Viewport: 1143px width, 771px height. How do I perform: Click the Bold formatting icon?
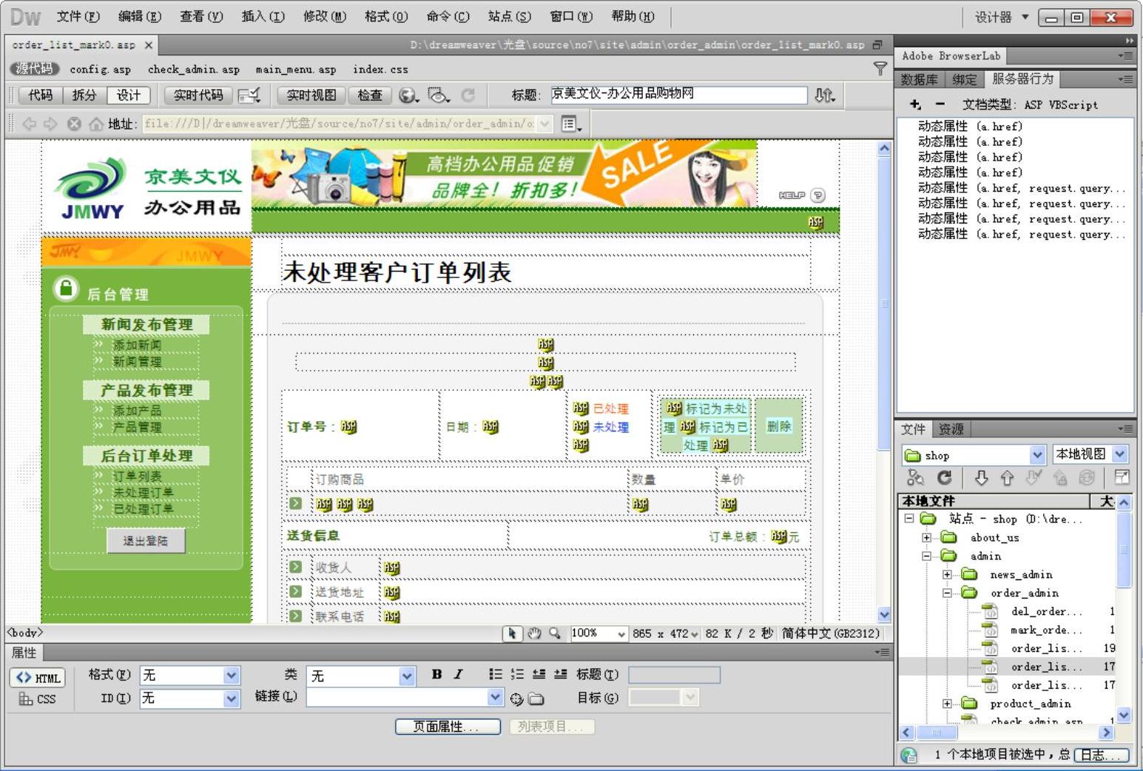(436, 674)
